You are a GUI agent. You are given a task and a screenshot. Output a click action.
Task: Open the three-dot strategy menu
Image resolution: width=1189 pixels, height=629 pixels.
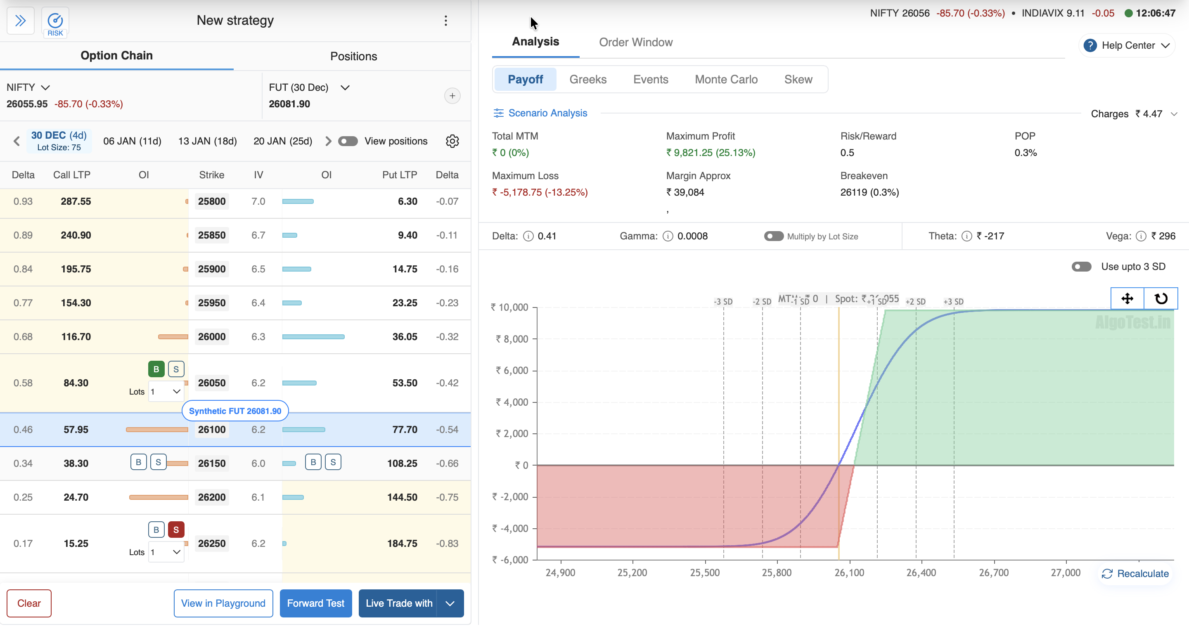pyautogui.click(x=445, y=21)
